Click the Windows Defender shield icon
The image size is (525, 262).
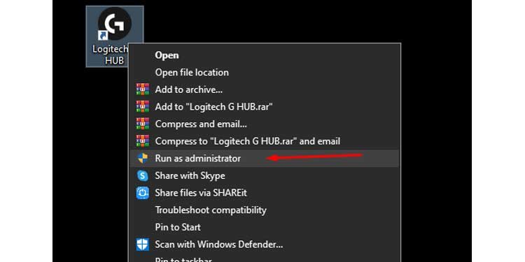coord(143,245)
